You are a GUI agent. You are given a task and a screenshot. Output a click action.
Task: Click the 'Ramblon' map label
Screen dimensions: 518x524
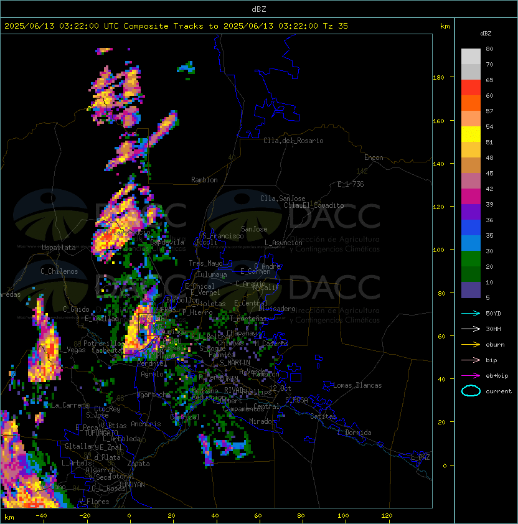(204, 180)
